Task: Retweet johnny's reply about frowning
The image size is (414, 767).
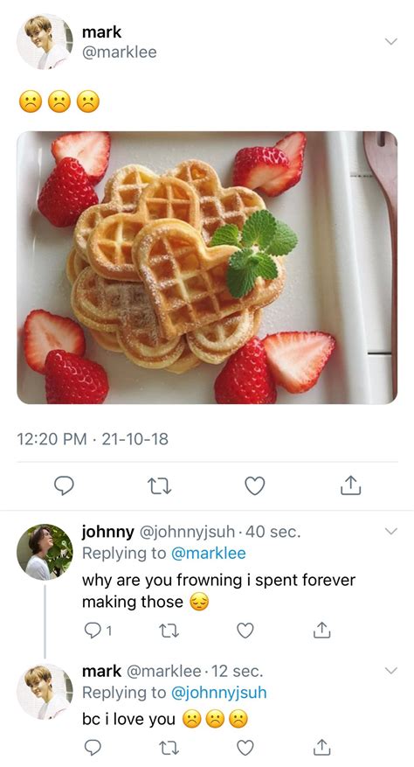Action: pos(169,631)
